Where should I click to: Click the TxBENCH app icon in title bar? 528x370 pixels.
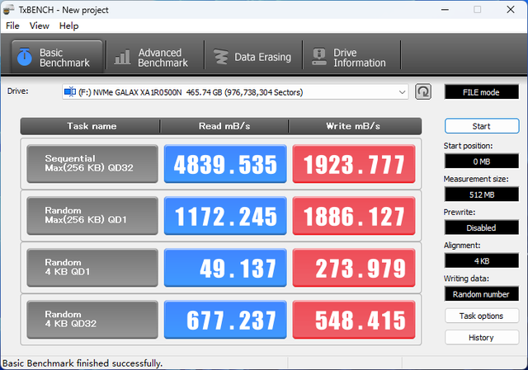point(9,9)
